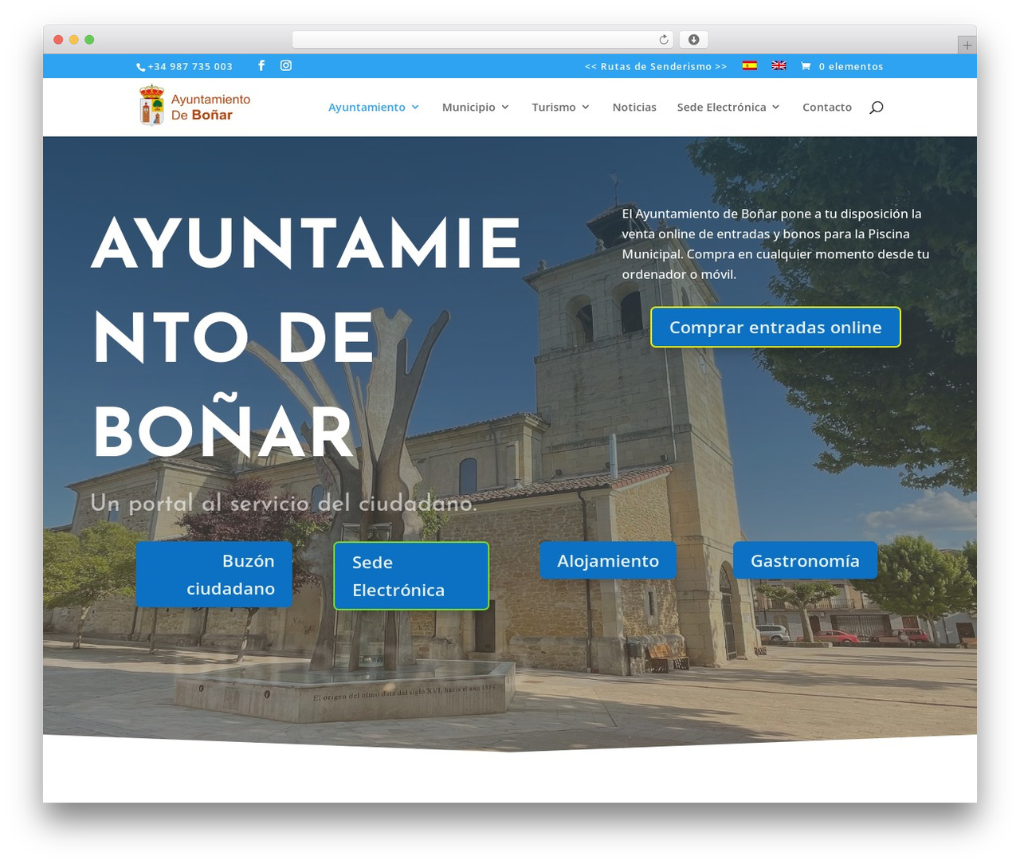
Task: Open the Gastronomía button
Action: 805,560
